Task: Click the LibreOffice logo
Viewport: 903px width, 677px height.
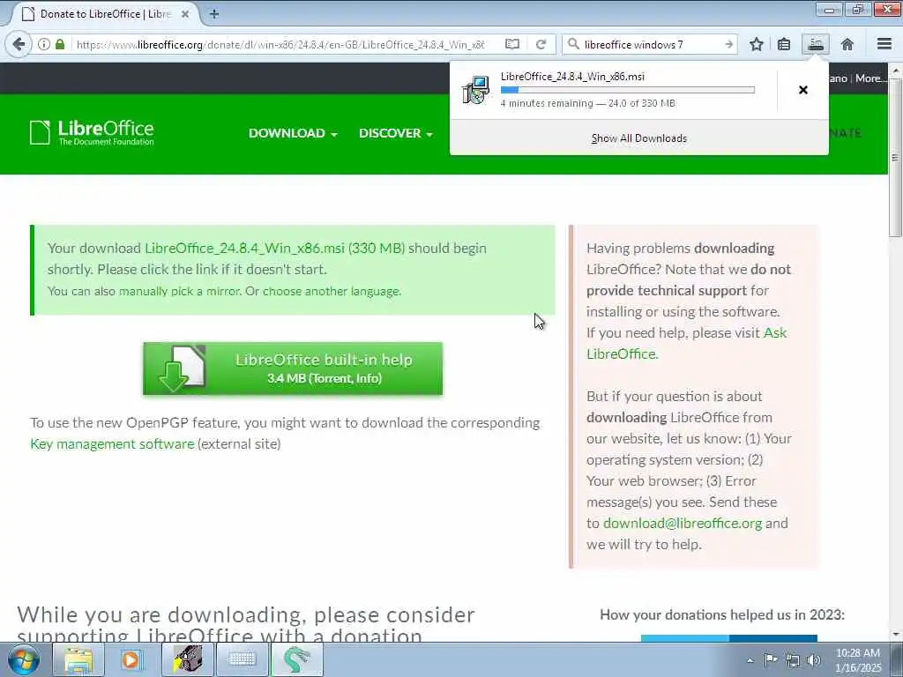Action: coord(92,132)
